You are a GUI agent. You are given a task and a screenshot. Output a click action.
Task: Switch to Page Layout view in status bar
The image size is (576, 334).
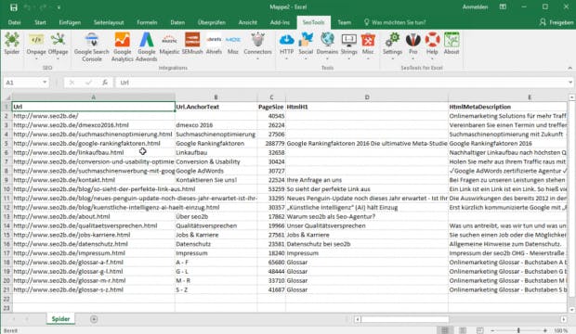pyautogui.click(x=463, y=330)
